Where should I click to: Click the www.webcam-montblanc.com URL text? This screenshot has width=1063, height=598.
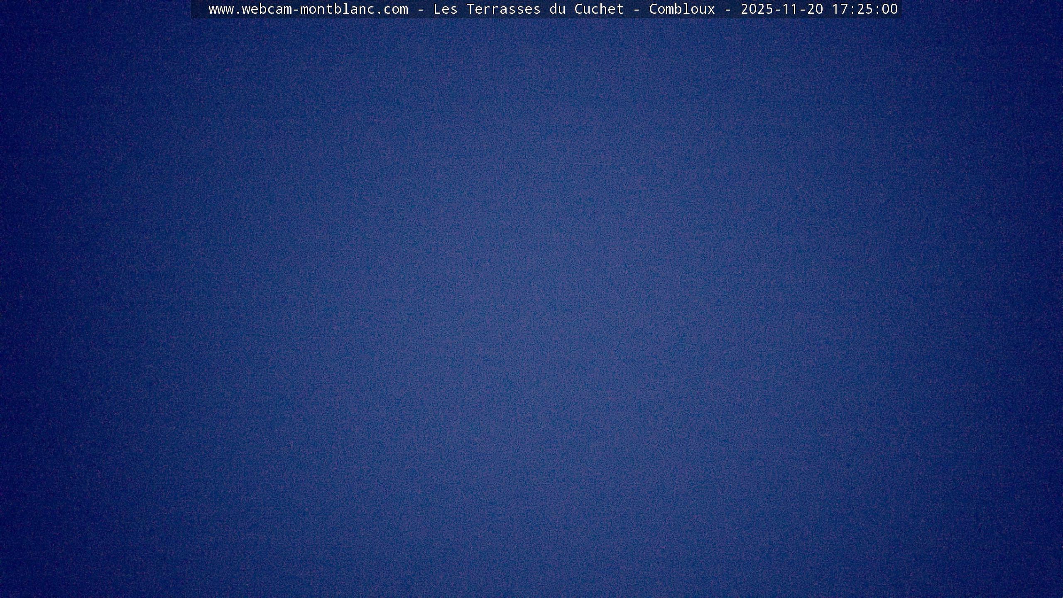(x=308, y=9)
